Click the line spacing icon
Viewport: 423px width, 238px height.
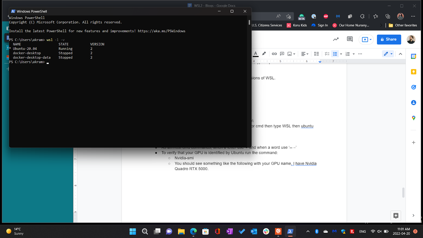tap(316, 54)
